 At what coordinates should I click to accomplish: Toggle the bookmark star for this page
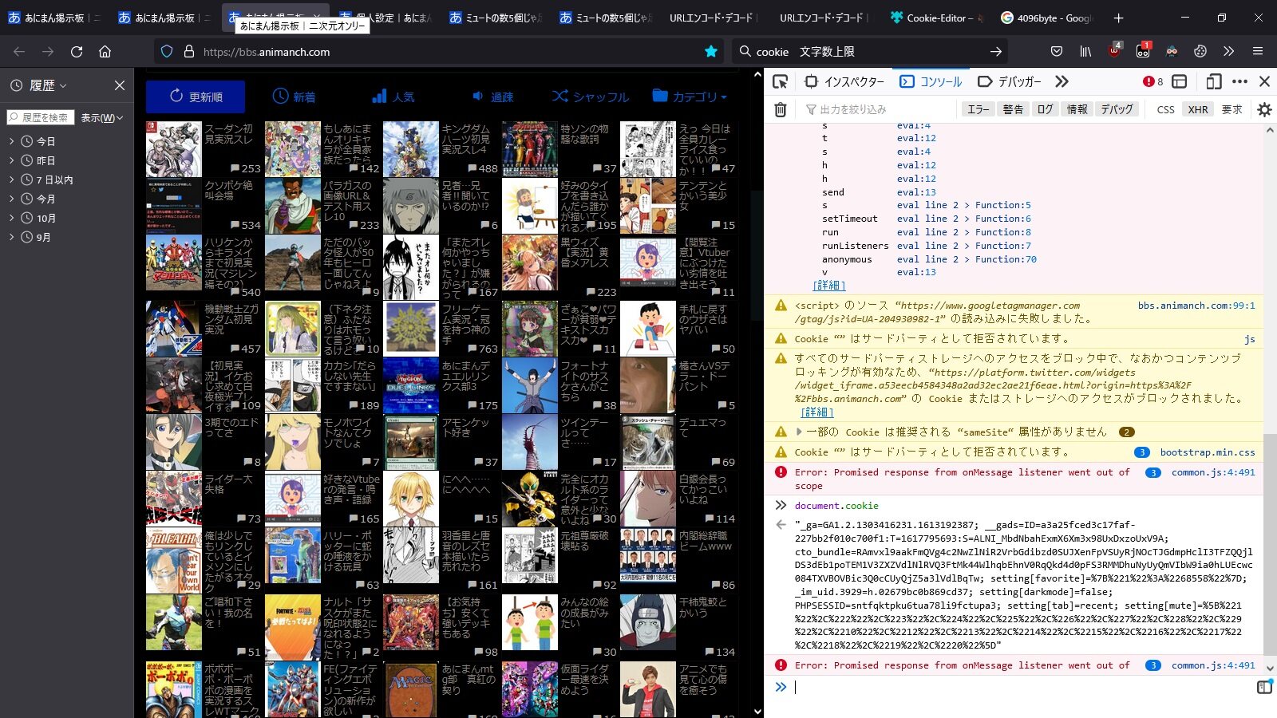710,52
